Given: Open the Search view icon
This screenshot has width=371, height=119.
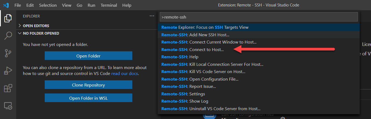Looking at the screenshot, I should click(8, 36).
